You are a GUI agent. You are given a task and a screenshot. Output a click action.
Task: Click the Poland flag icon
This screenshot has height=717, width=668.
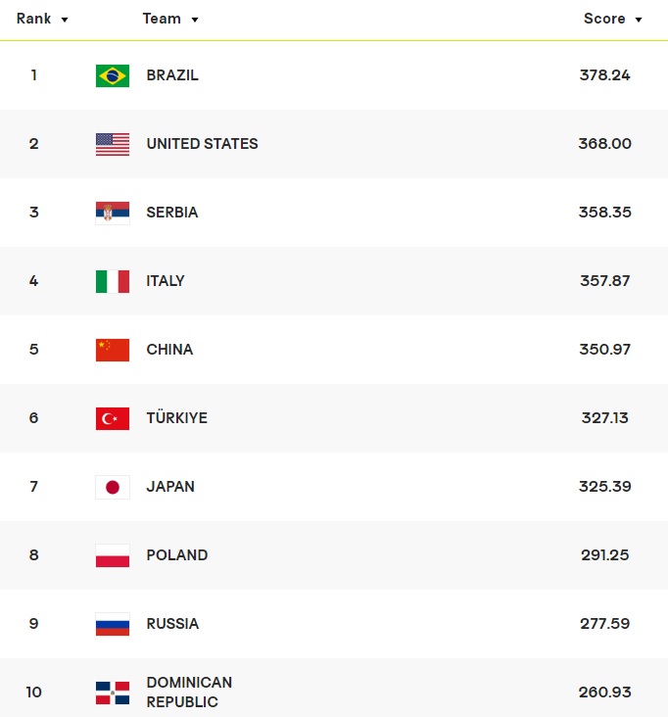click(x=113, y=555)
